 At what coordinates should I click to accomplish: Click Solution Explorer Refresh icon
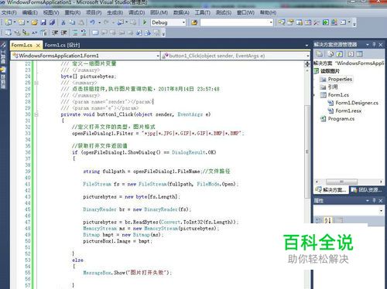(340, 54)
